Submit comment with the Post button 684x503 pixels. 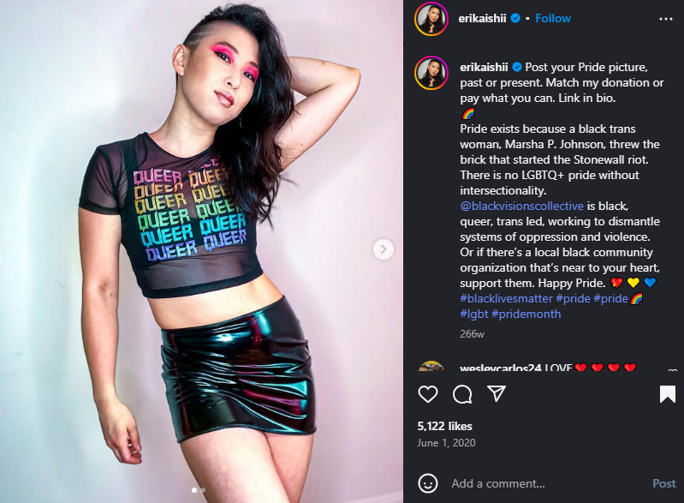[664, 483]
